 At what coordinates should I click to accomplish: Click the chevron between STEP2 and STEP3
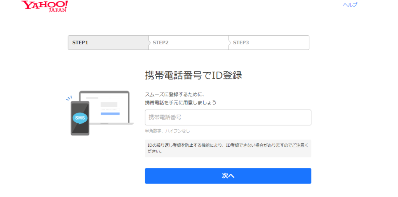229,43
